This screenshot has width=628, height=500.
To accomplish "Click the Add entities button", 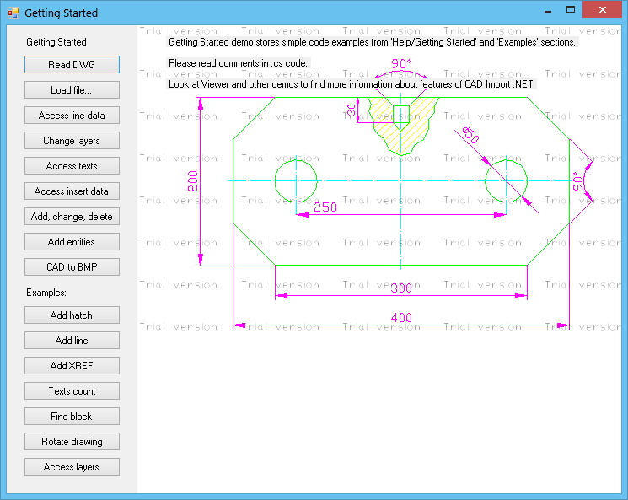I will click(x=72, y=242).
